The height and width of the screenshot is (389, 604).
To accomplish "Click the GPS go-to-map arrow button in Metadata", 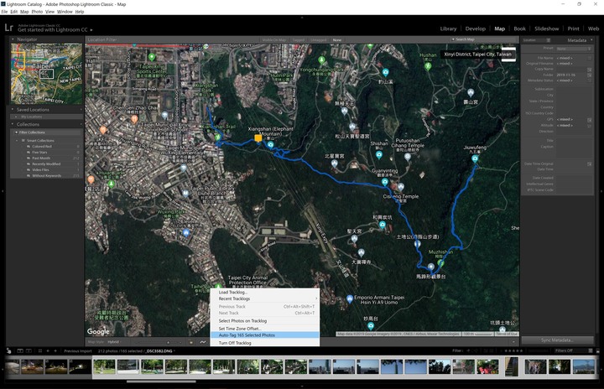I will 590,120.
